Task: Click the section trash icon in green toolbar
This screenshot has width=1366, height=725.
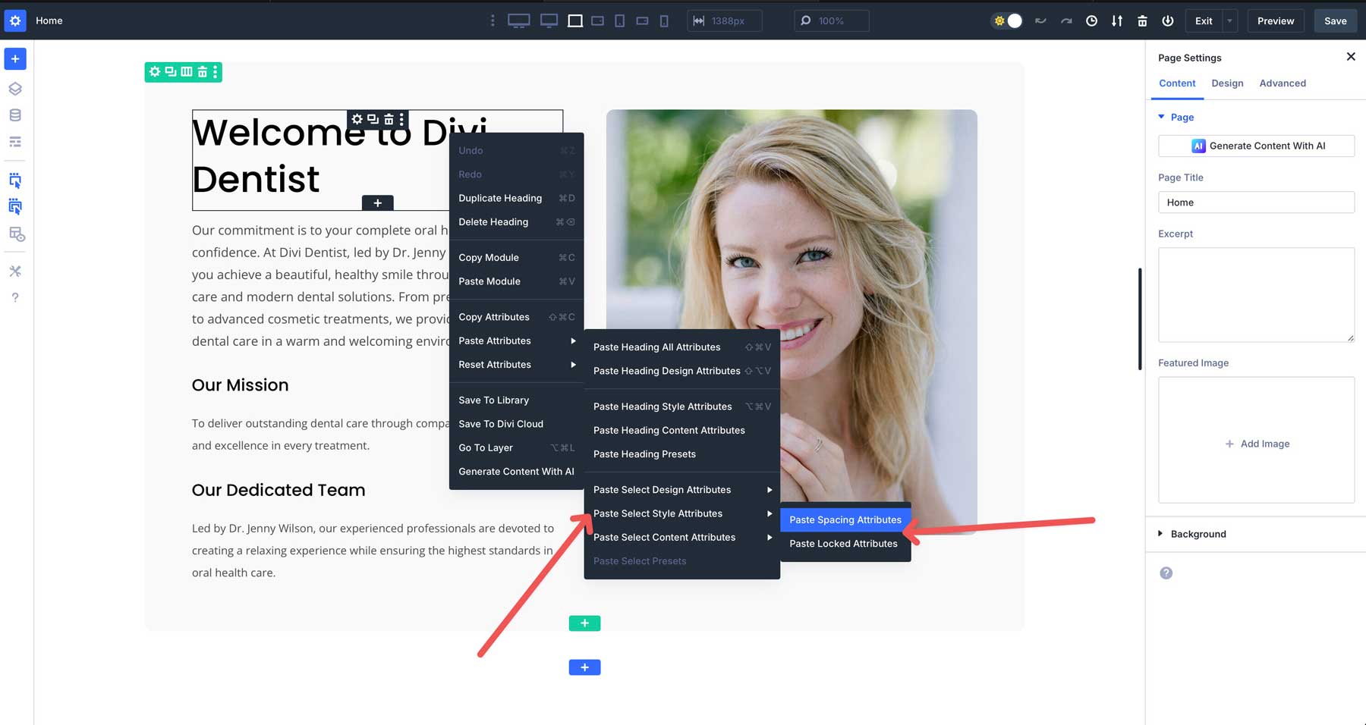Action: tap(201, 72)
